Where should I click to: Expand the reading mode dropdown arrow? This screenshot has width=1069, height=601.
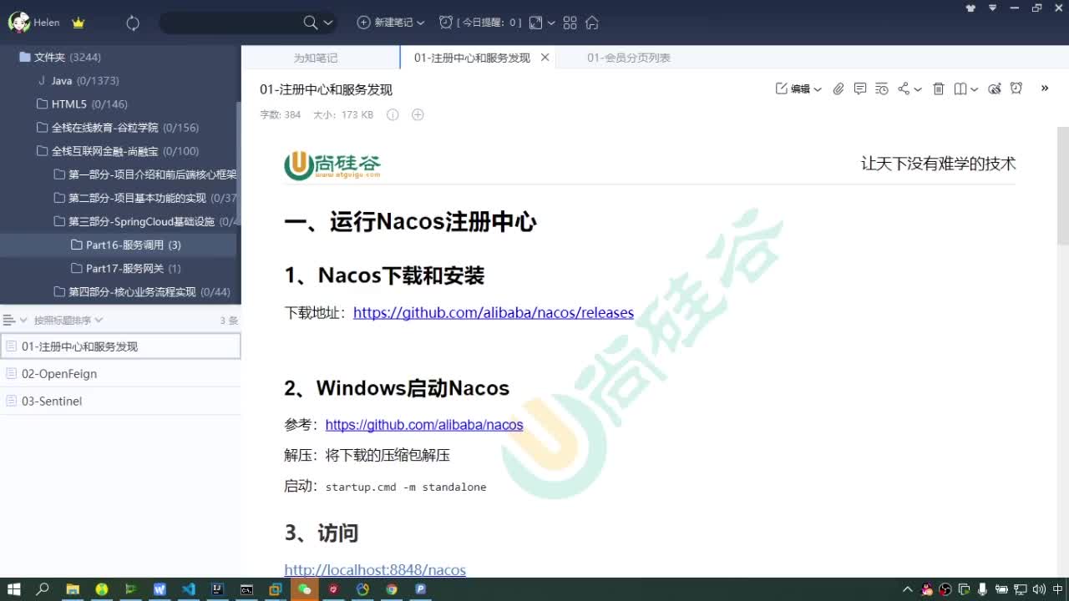(x=974, y=89)
